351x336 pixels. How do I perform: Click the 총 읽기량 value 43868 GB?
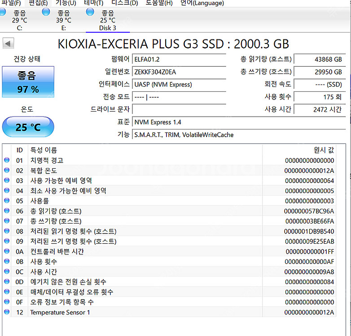320,60
